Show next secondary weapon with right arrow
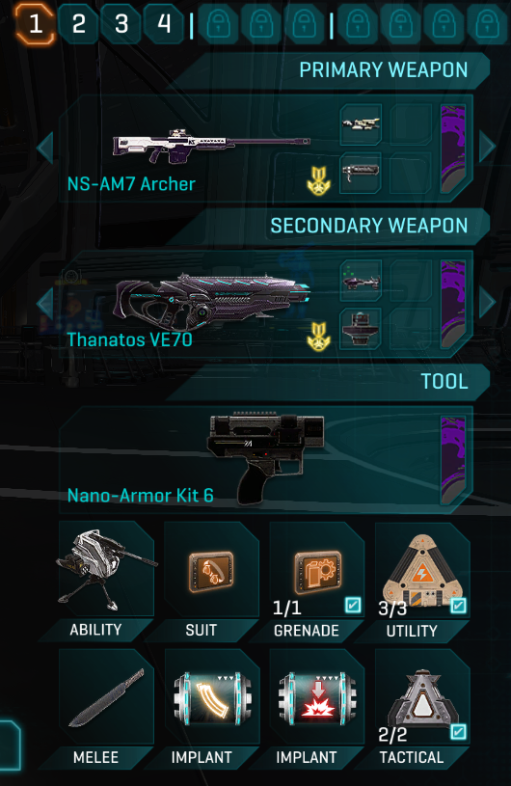The image size is (511, 786). pos(488,302)
